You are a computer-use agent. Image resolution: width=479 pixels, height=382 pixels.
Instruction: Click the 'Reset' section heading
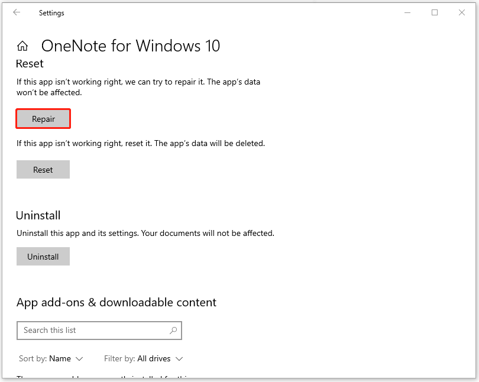coord(30,63)
